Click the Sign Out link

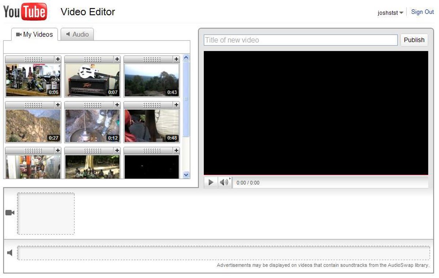(x=422, y=12)
